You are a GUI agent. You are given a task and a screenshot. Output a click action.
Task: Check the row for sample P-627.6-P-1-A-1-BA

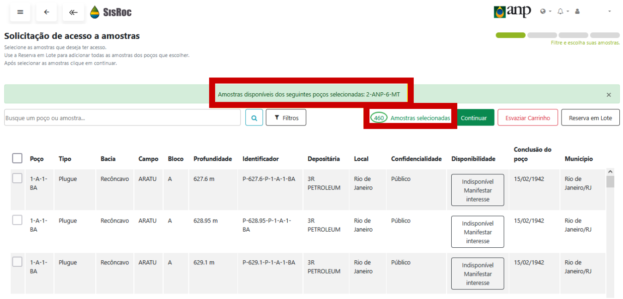click(17, 179)
